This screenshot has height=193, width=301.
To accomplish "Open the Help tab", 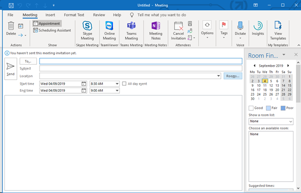I will coord(117,15).
